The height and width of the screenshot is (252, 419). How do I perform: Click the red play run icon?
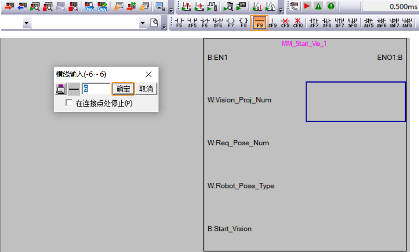[x=307, y=6]
